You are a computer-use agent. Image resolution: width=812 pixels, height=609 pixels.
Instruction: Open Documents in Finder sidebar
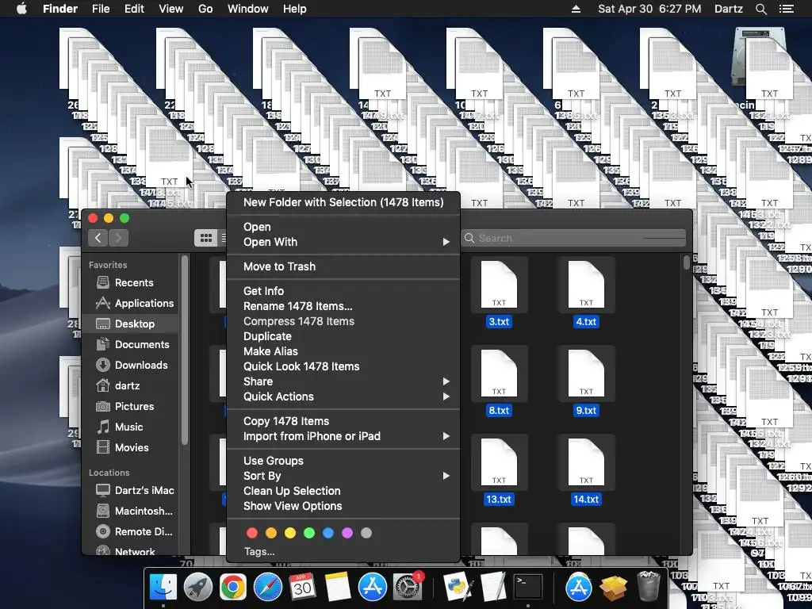(x=142, y=344)
